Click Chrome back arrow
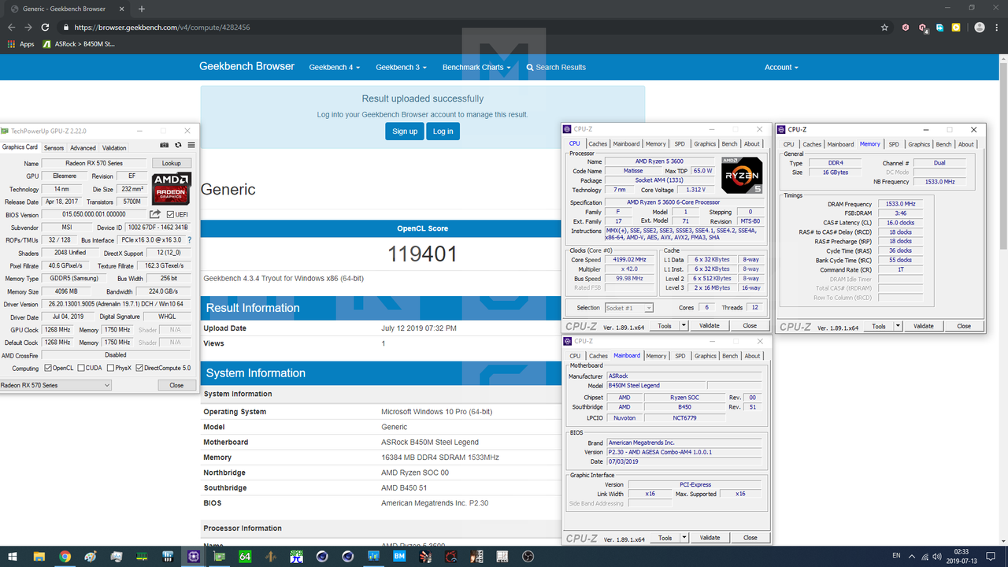1008x567 pixels. (11, 28)
